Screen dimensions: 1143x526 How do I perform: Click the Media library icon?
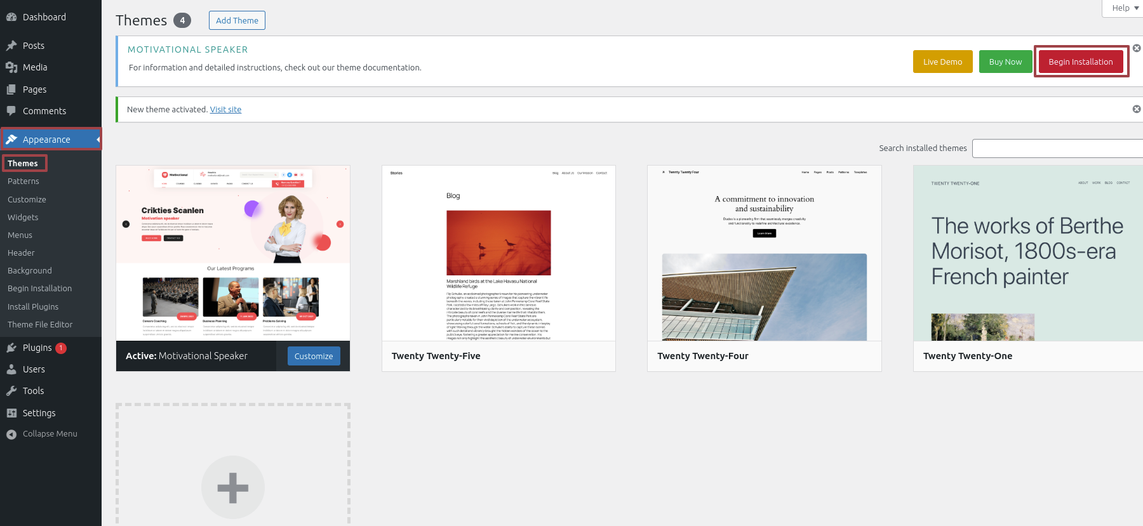tap(11, 67)
